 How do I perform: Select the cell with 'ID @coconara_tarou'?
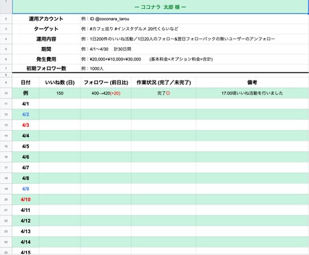pyautogui.click(x=194, y=19)
